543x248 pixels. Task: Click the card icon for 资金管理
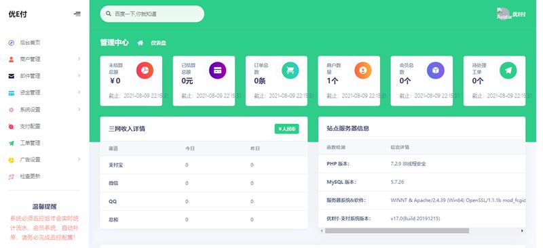coord(12,93)
